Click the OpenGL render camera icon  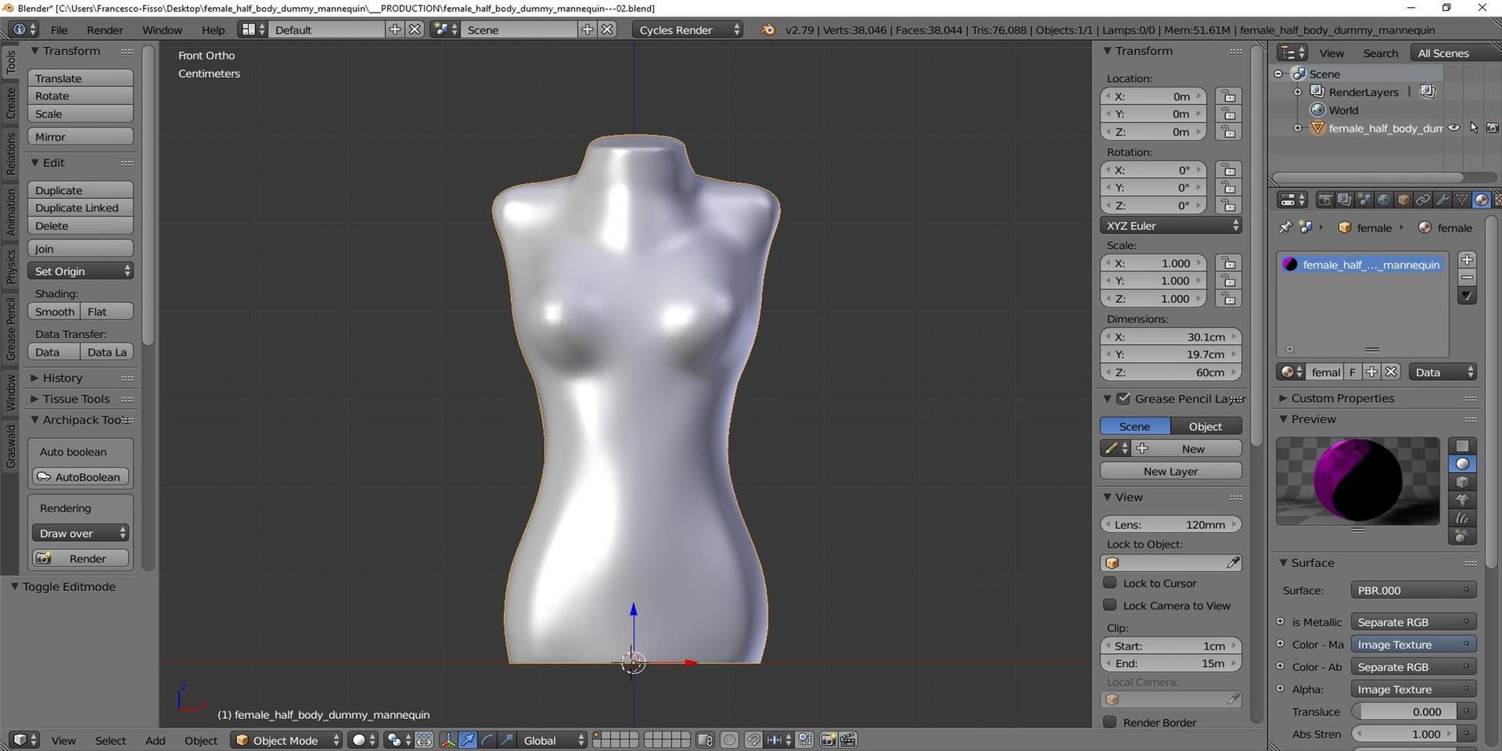pos(828,740)
